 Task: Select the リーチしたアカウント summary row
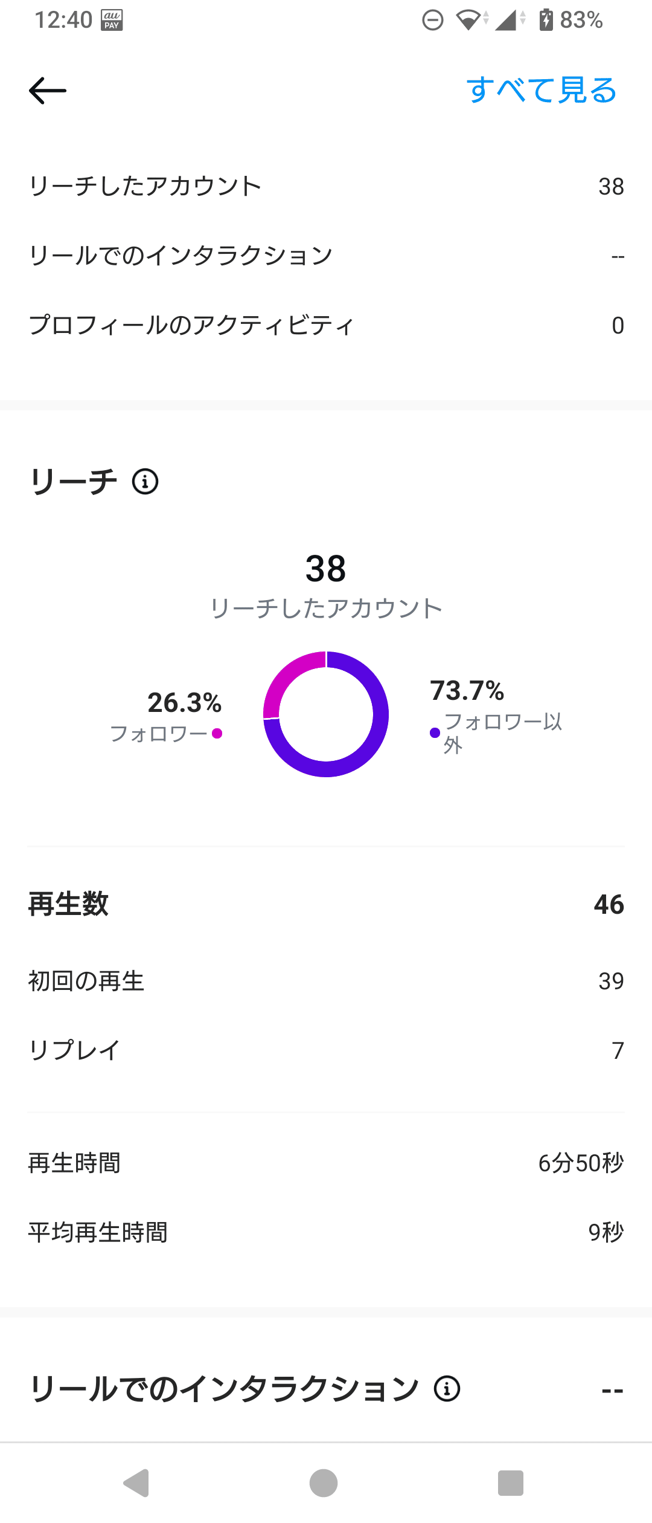coord(326,186)
